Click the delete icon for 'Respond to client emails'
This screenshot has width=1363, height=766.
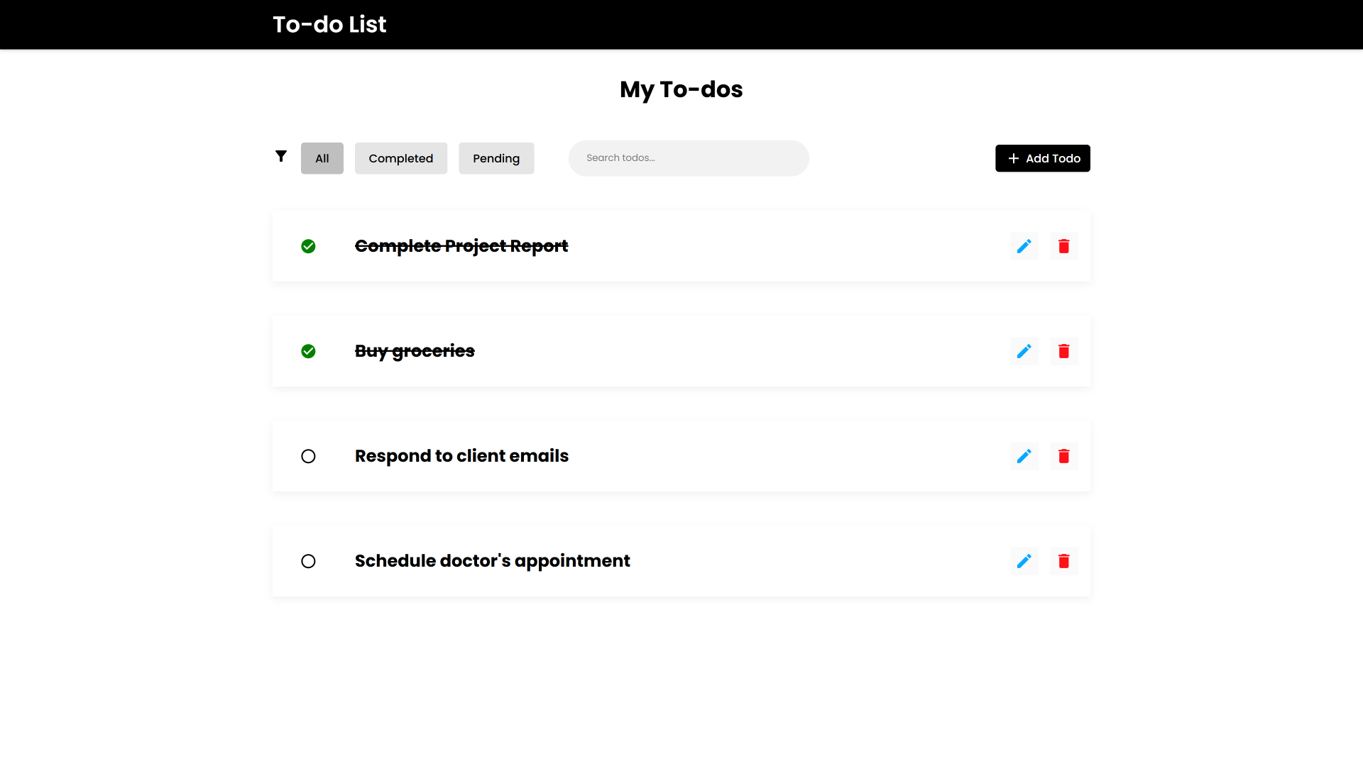[x=1063, y=455]
